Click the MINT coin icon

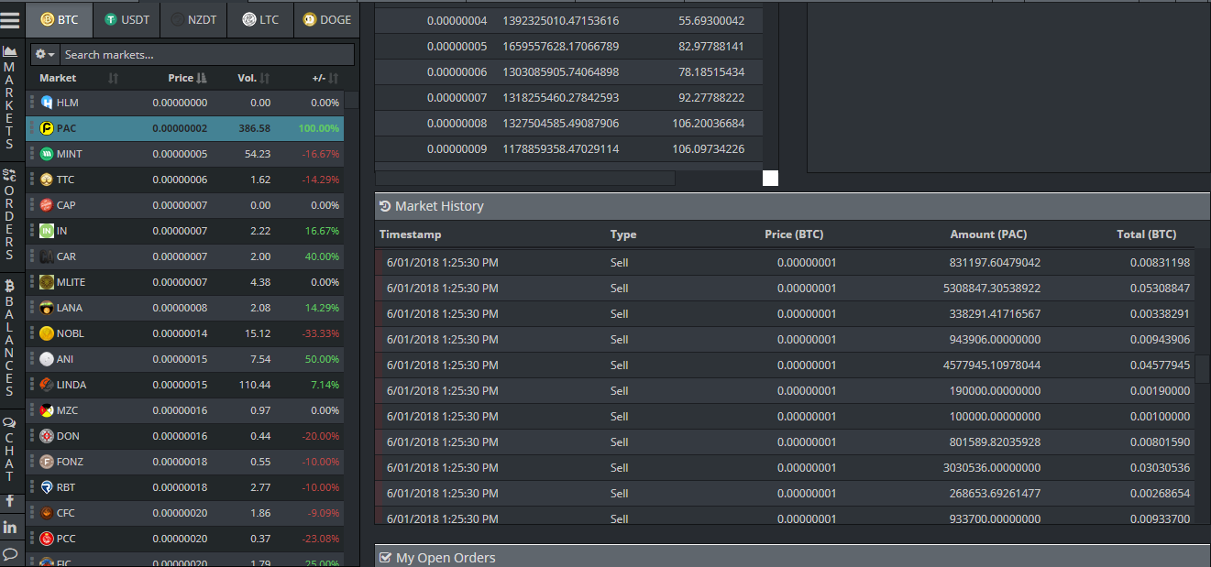47,154
